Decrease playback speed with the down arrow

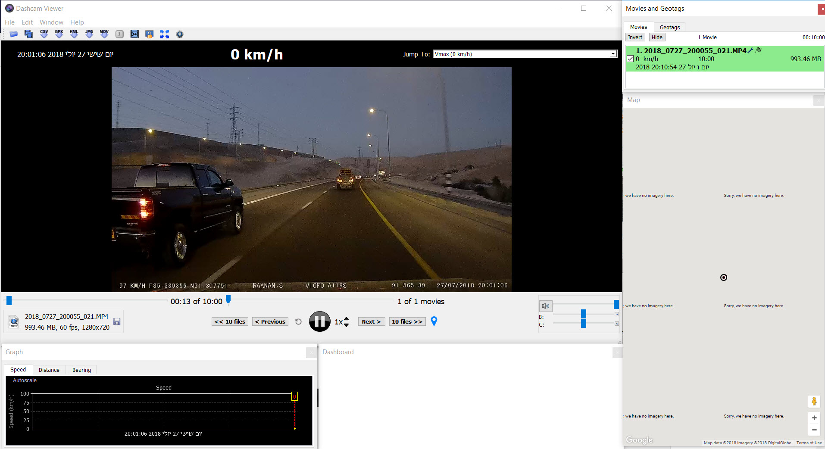click(x=347, y=325)
